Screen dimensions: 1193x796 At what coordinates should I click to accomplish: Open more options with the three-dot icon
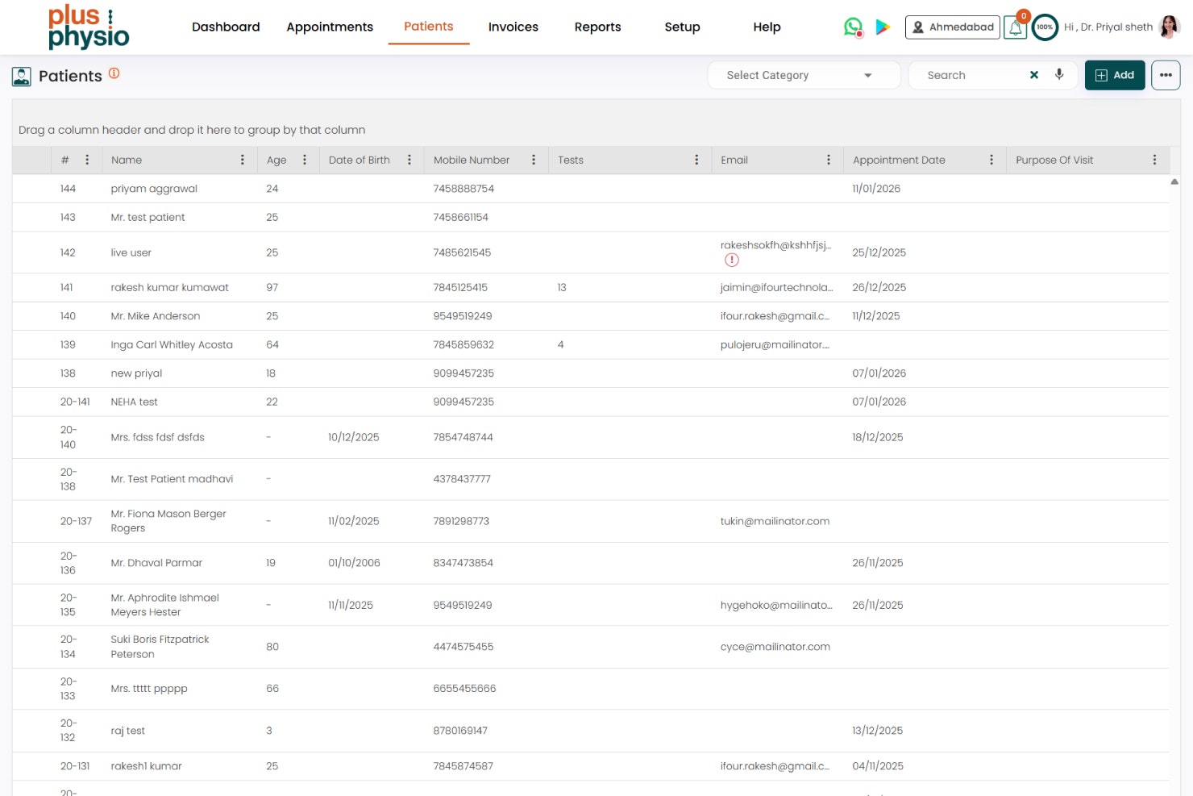tap(1166, 74)
